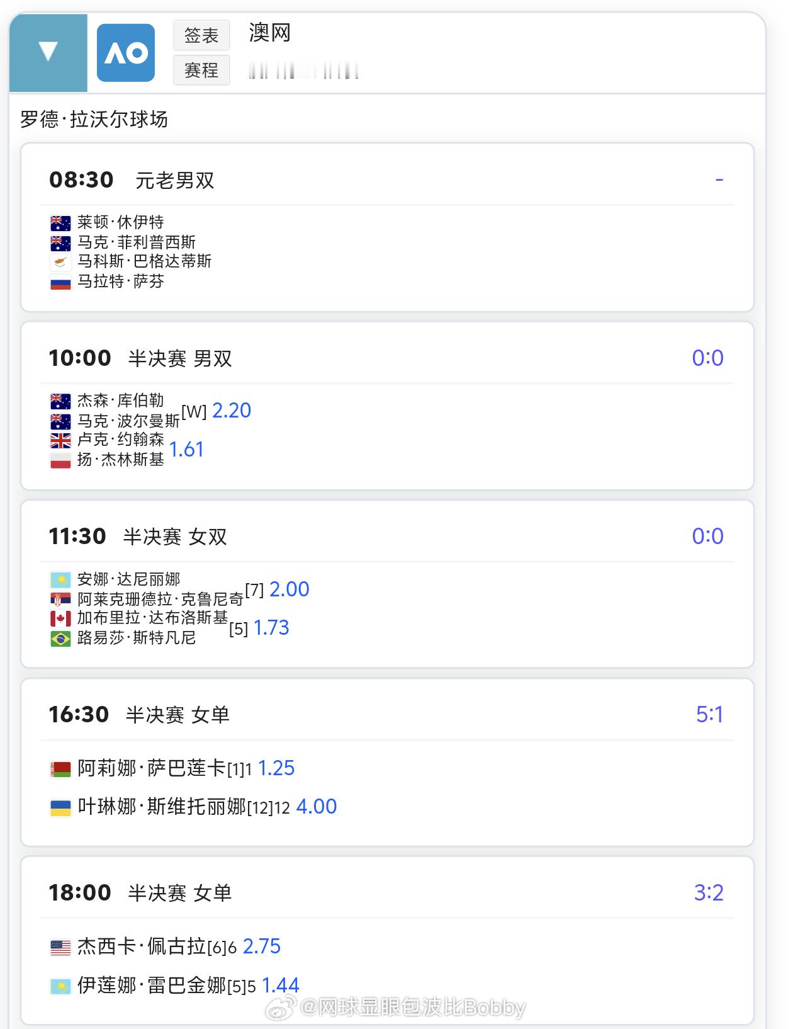Click Belarus flag beside 阿莉娜·萨巴莲卡

click(x=60, y=769)
